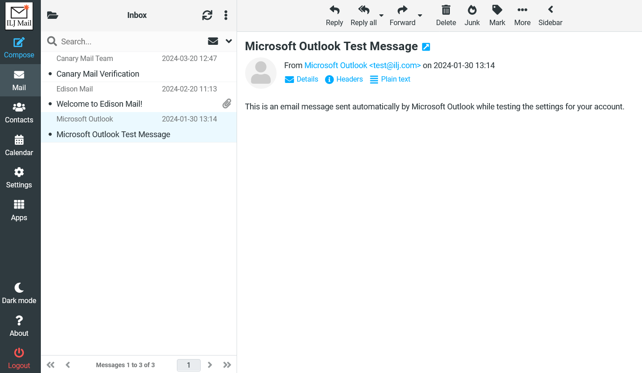Open the Compose new message button
Viewport: 642px width, 373px height.
pos(19,48)
